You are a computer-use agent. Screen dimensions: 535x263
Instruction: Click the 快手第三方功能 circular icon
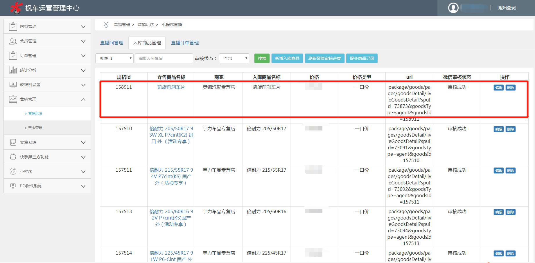pos(13,157)
